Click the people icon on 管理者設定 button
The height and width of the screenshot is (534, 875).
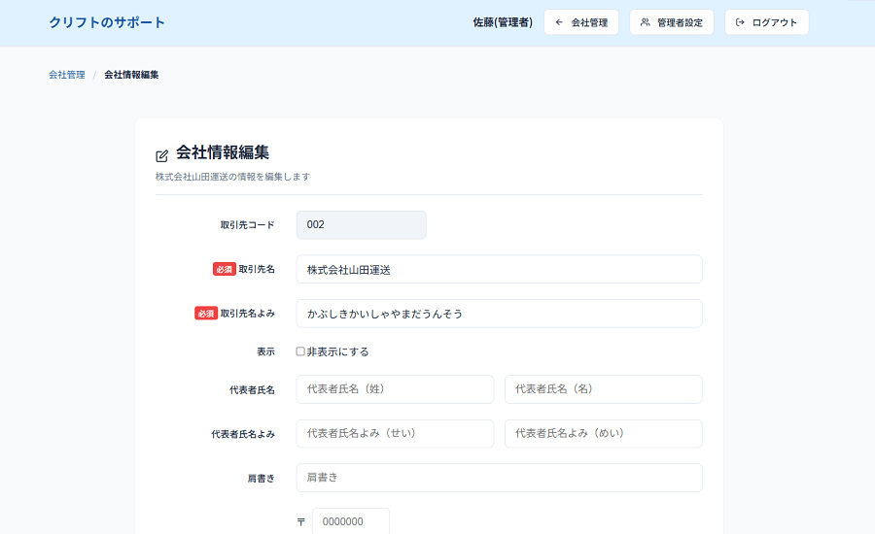tap(646, 22)
